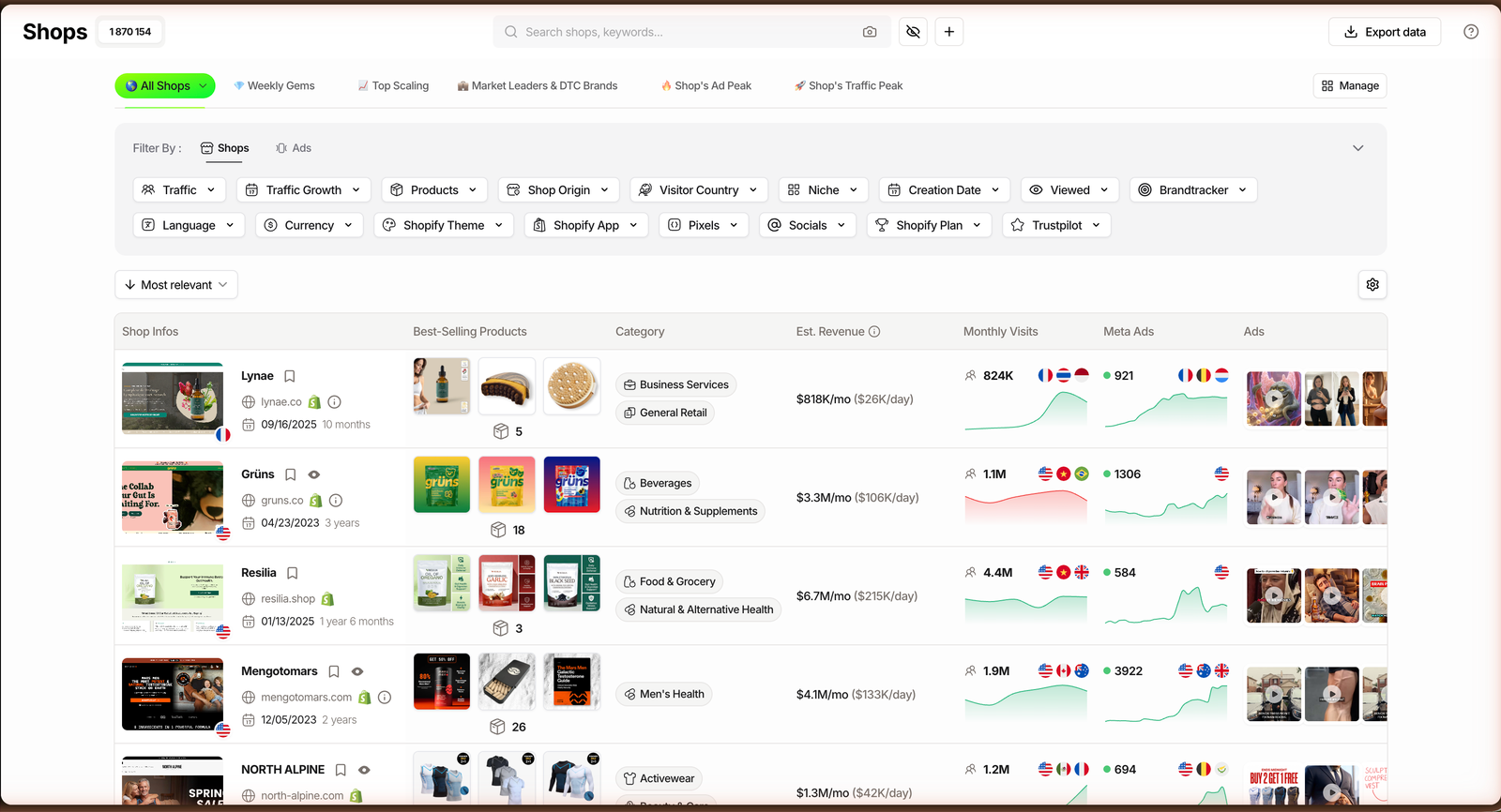Click the Manage button

click(x=1350, y=86)
